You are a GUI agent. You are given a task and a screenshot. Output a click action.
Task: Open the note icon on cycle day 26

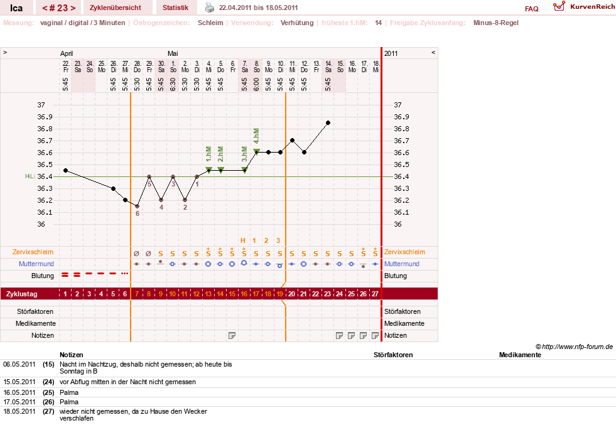[364, 335]
